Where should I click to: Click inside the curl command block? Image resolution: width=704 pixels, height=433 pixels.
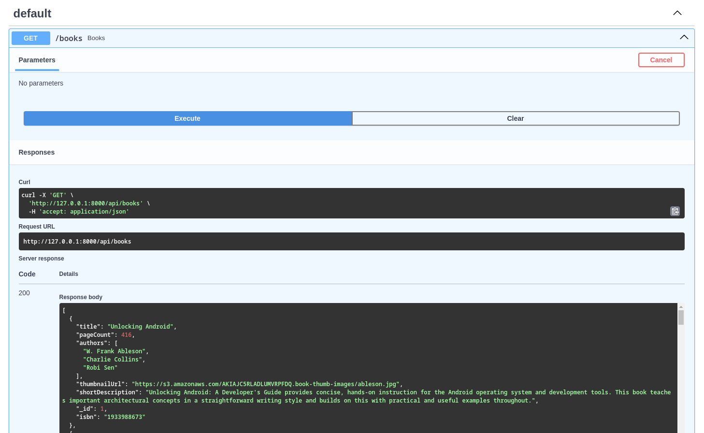pyautogui.click(x=193, y=203)
